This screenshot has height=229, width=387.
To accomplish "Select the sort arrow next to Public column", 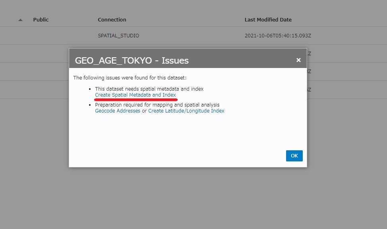I will tap(20, 19).
